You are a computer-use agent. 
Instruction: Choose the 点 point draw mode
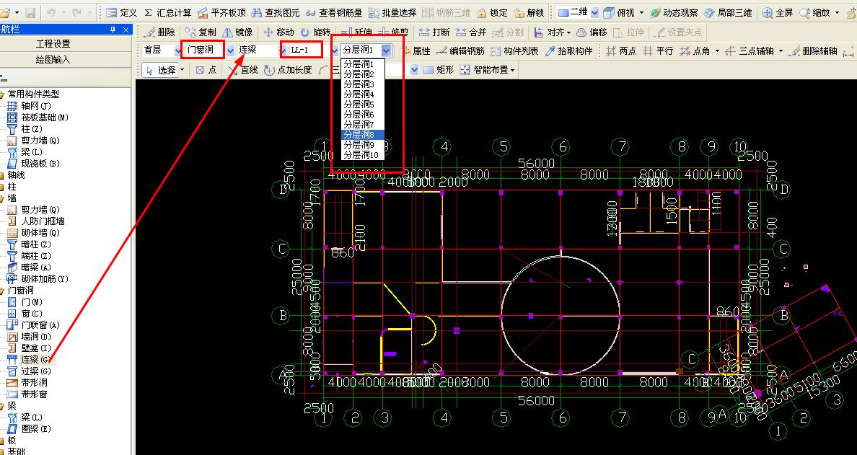206,70
